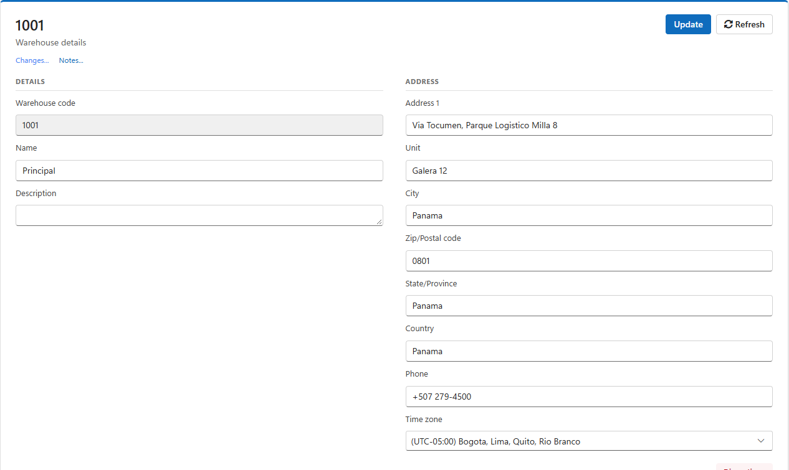
Task: Select the City input field
Action: tap(589, 215)
